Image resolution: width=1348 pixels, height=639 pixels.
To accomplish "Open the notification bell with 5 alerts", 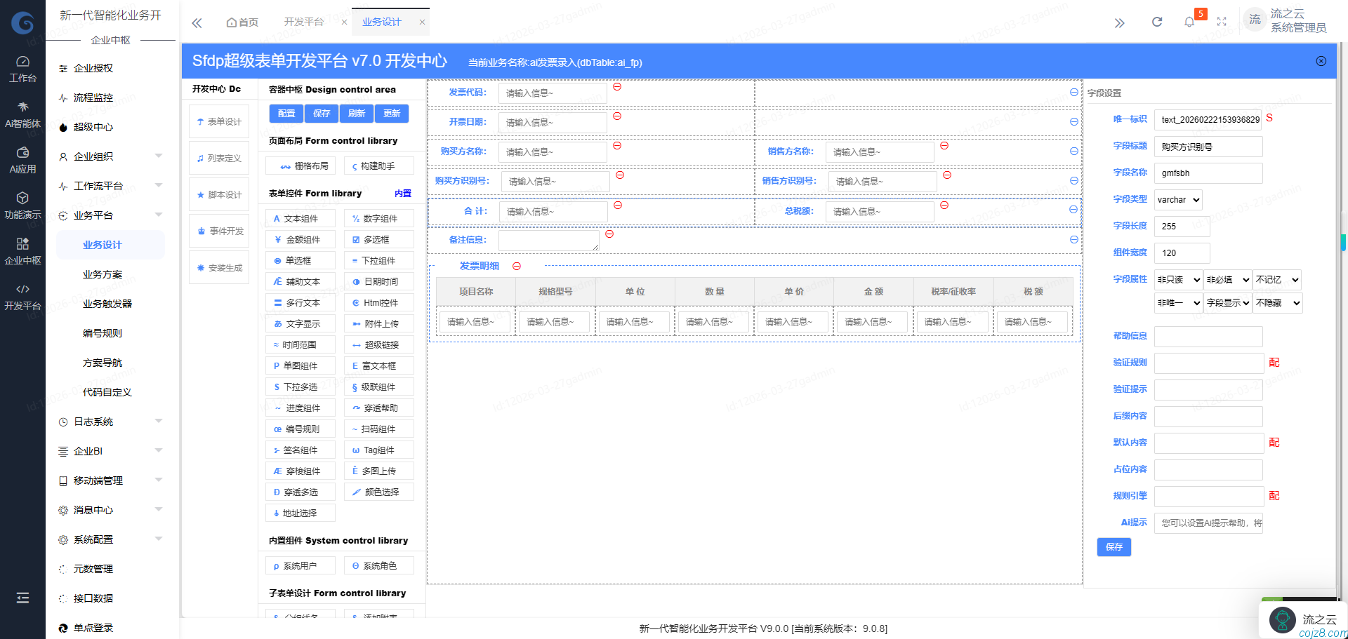I will [1189, 21].
